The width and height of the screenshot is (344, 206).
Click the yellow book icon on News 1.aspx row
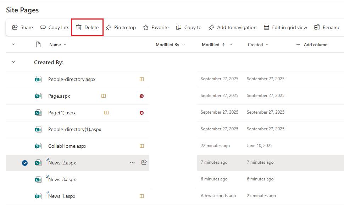coord(142,196)
